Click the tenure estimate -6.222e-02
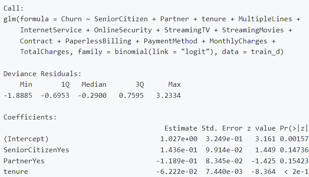The image size is (309, 177). [177, 172]
